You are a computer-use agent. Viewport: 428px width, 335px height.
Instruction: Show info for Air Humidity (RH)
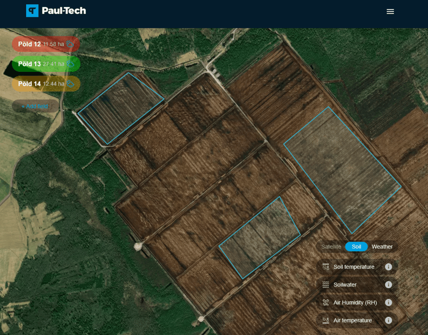coord(388,303)
